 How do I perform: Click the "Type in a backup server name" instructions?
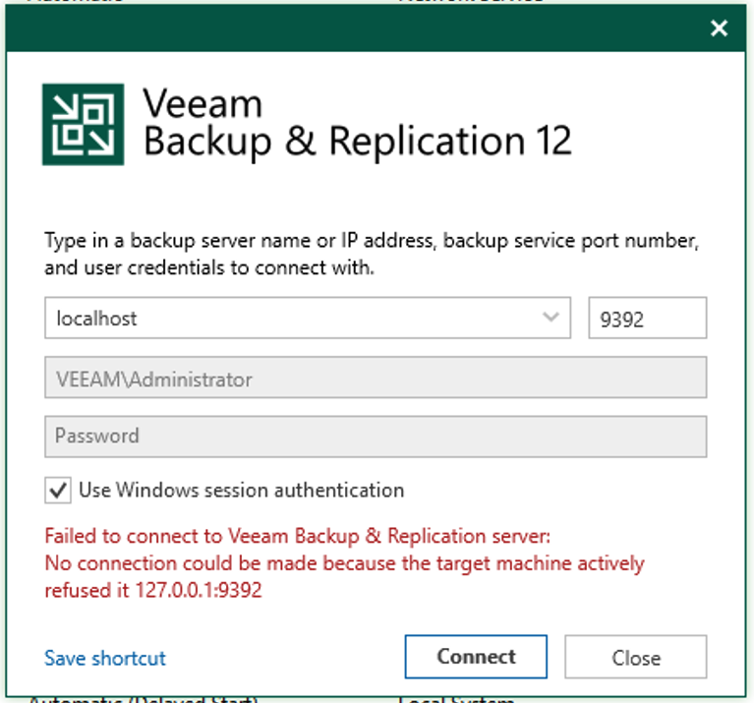click(372, 254)
